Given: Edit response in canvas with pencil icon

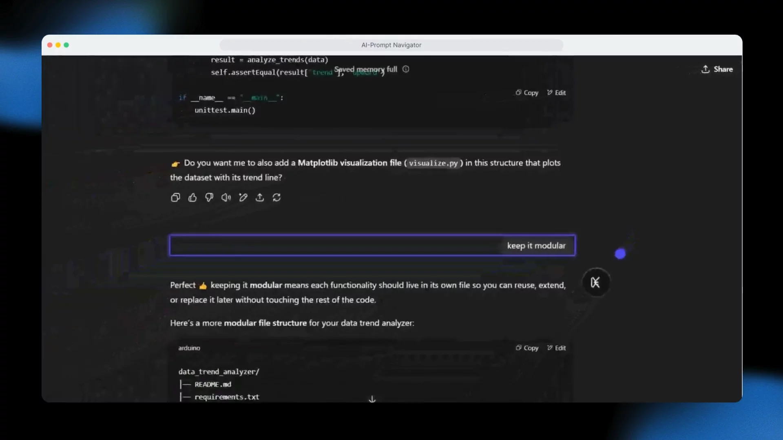Looking at the screenshot, I should [243, 198].
